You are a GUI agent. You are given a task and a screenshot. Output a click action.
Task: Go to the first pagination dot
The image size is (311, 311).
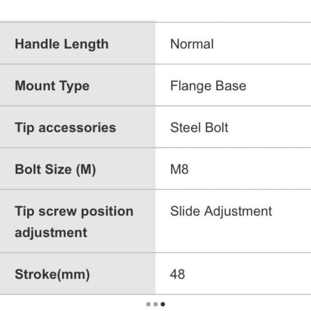pyautogui.click(x=148, y=304)
